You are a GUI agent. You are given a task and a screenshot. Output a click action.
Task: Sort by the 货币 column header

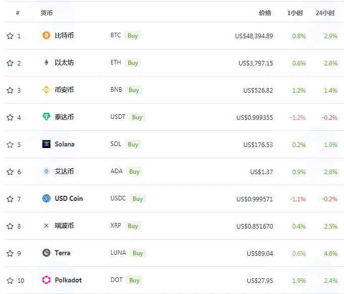click(46, 13)
